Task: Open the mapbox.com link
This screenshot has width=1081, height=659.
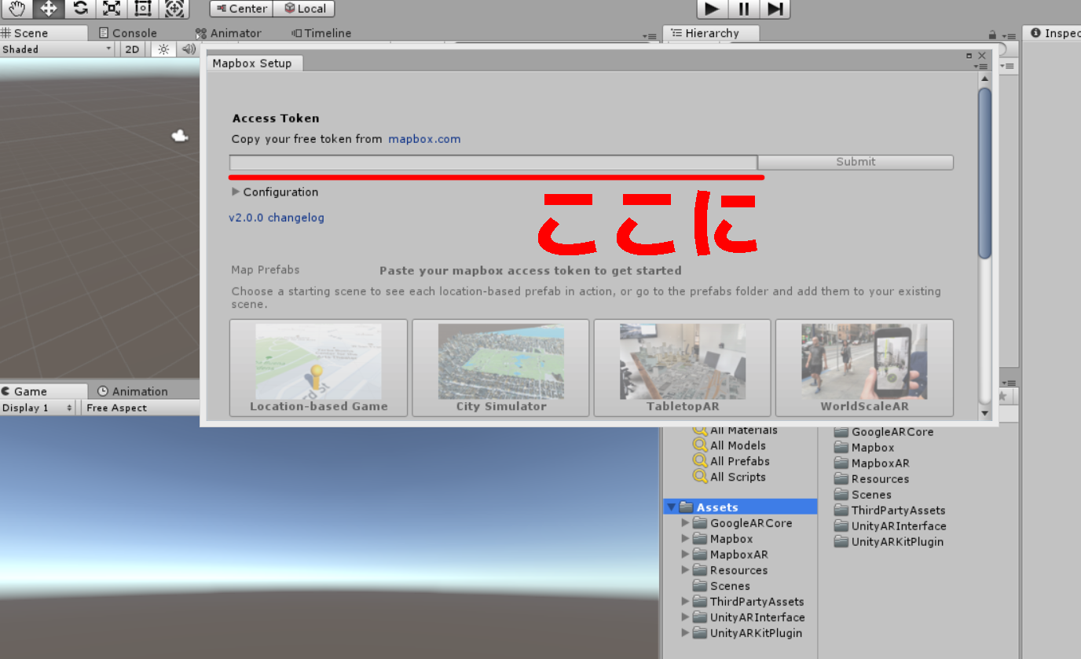Action: [x=424, y=138]
